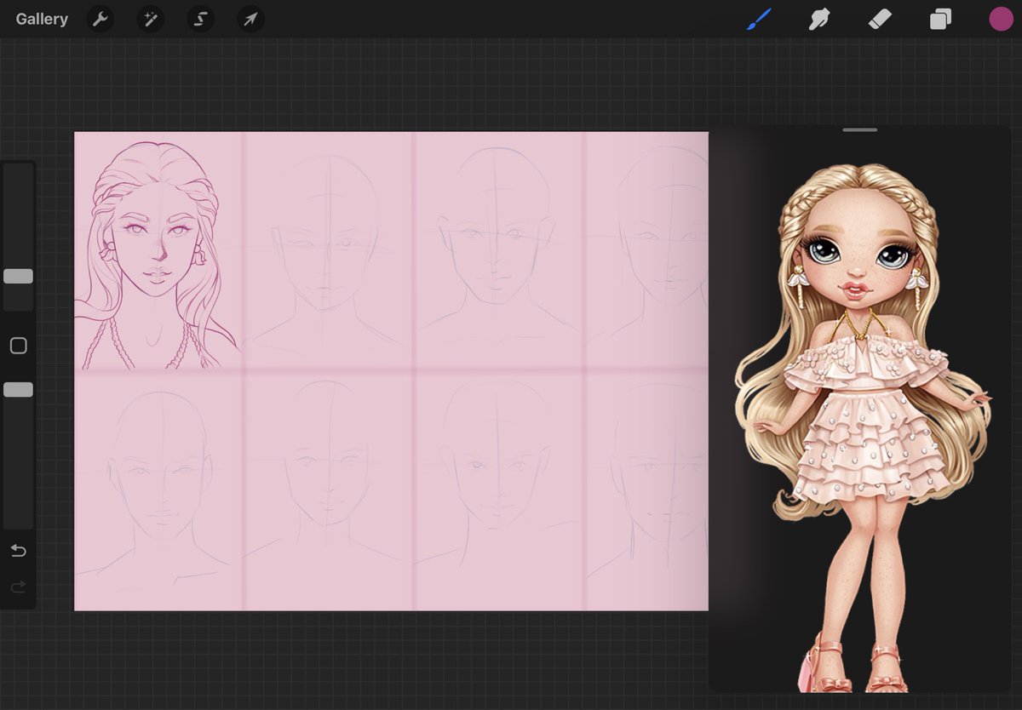
Task: Activate the Transform arrow tool
Action: (251, 19)
